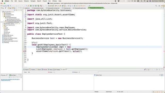Click the Writable status bar entry
The image size is (165, 93).
[96, 92]
